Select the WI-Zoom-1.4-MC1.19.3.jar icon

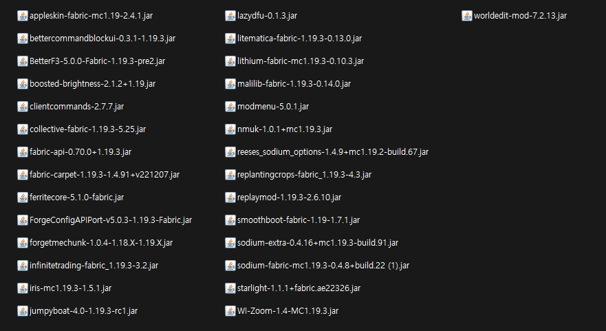click(x=230, y=311)
